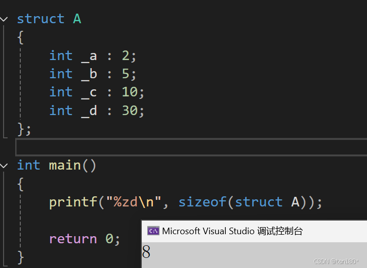The width and height of the screenshot is (367, 268).
Task: Select the Microsoft Visual Studio console title
Action: [232, 231]
